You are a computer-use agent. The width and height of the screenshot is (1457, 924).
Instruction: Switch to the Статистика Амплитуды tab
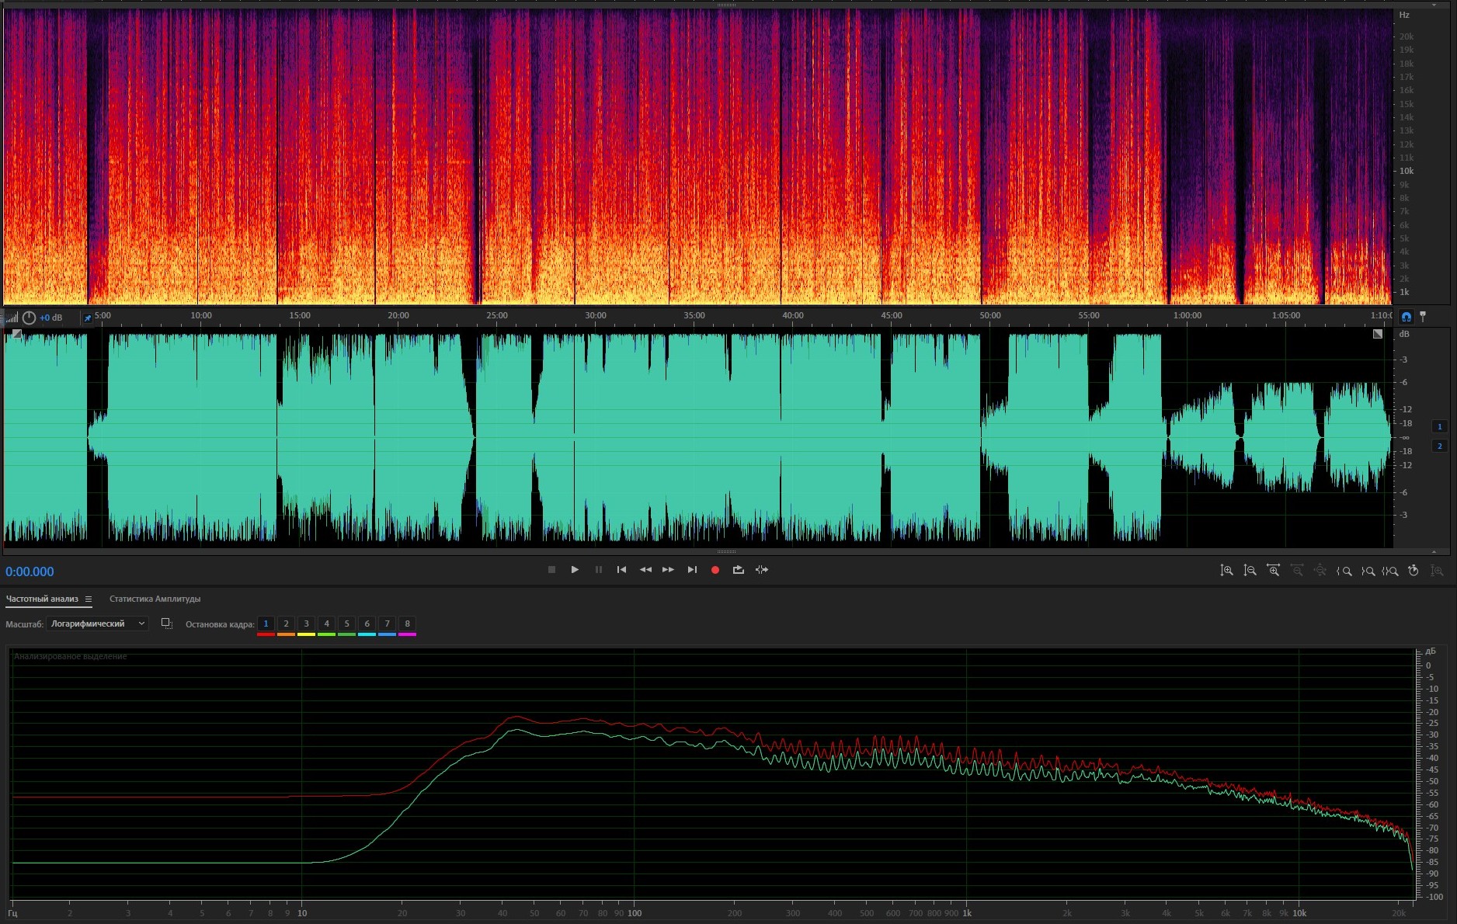155,599
